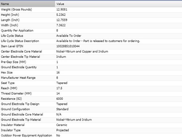Click the Name column header
The width and height of the screenshot is (182, 138).
27,4
